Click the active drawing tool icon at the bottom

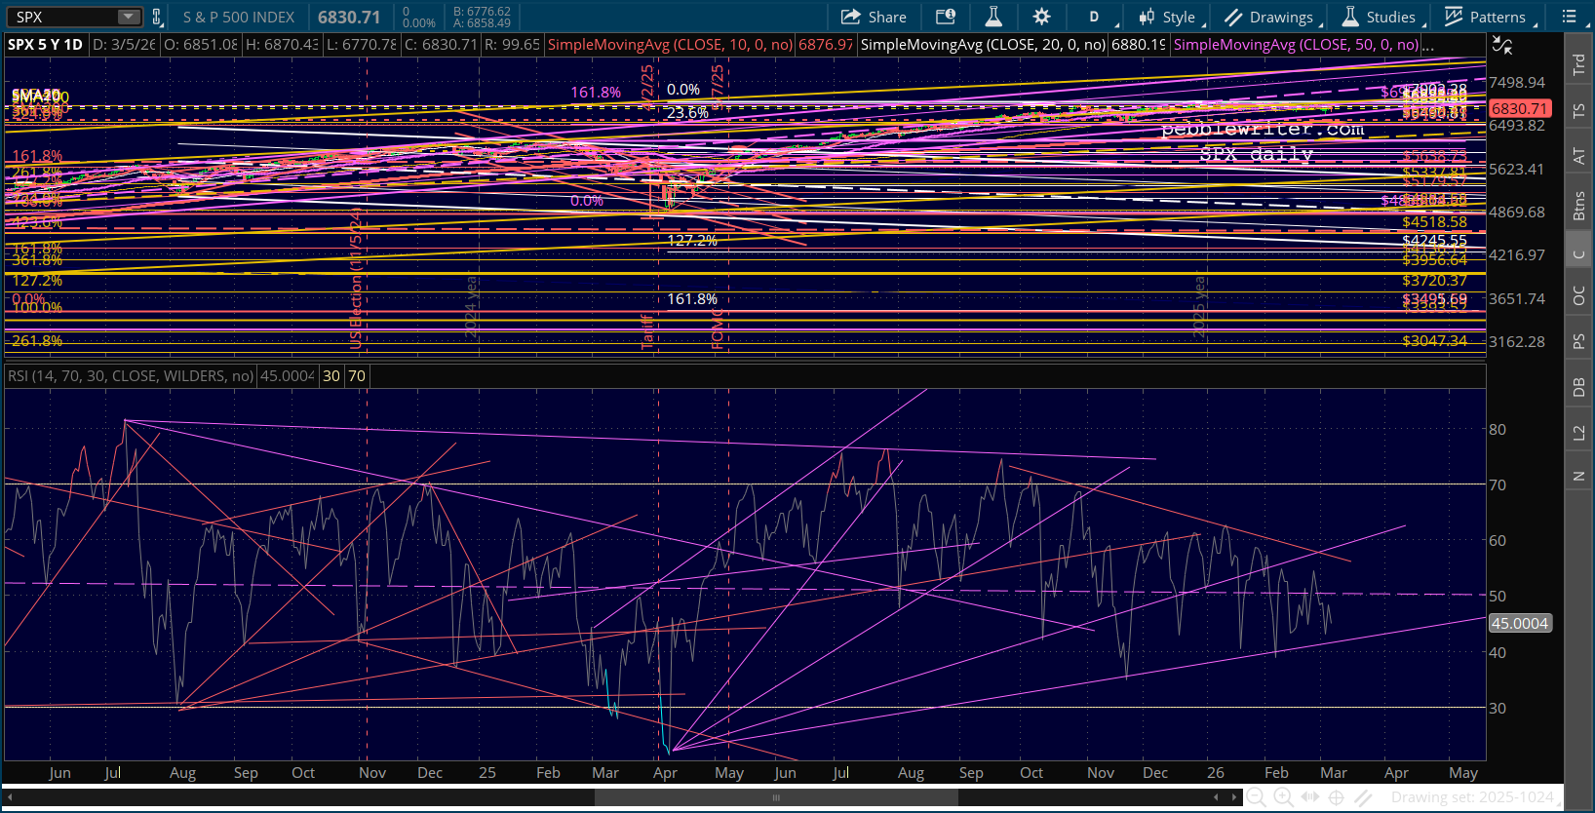(x=1364, y=797)
